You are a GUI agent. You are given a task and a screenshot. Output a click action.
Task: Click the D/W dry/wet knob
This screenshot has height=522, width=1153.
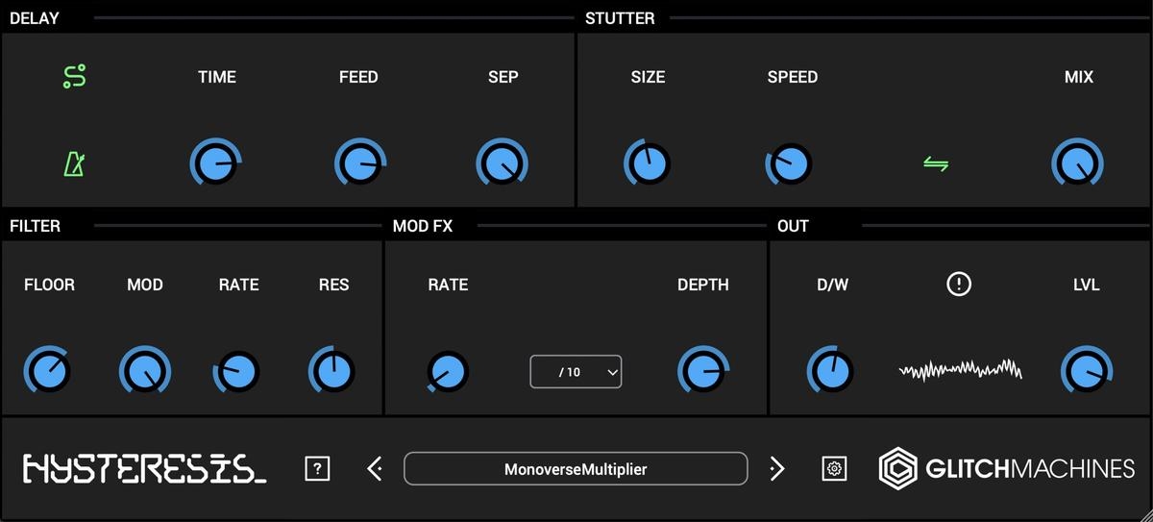830,371
